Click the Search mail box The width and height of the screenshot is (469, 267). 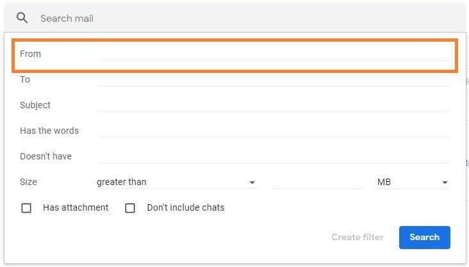pyautogui.click(x=243, y=18)
